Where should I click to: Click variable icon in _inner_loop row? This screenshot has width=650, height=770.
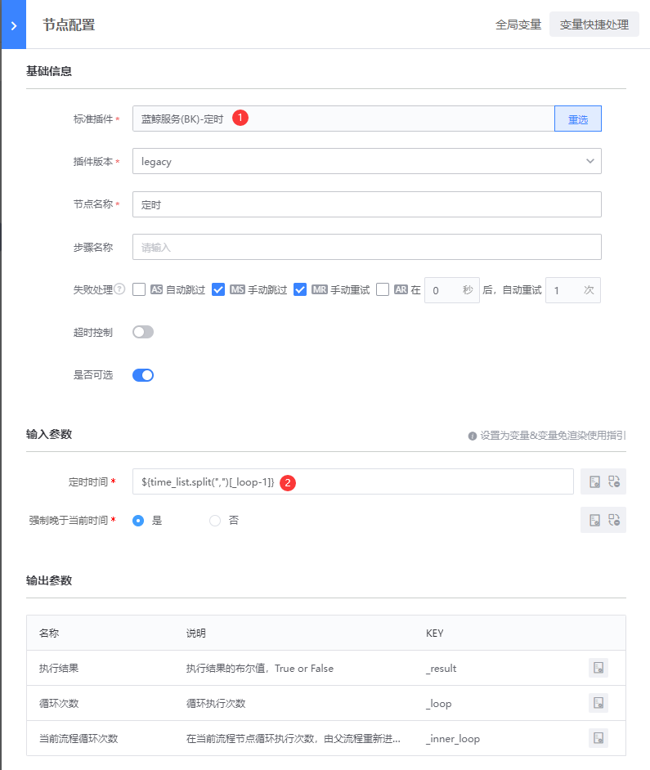[598, 738]
